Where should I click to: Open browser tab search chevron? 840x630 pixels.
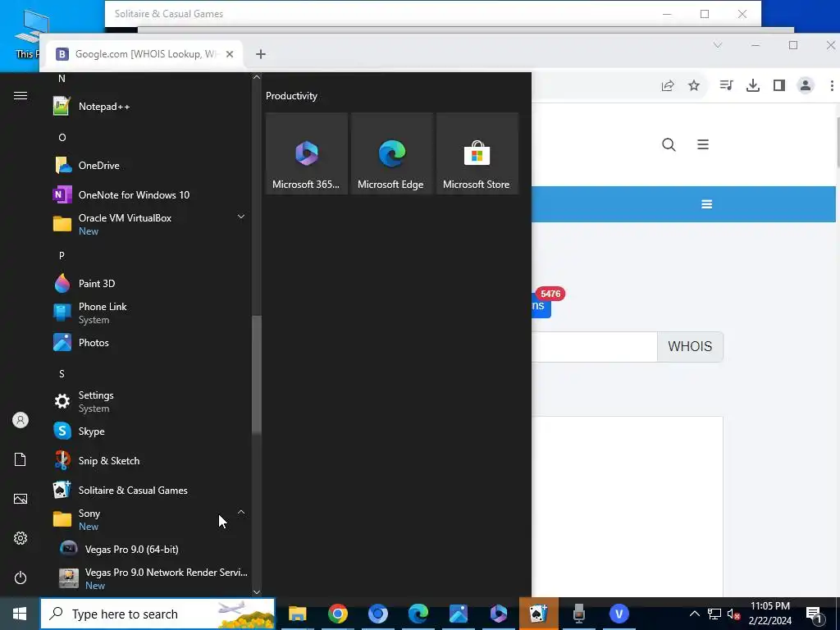(x=718, y=45)
